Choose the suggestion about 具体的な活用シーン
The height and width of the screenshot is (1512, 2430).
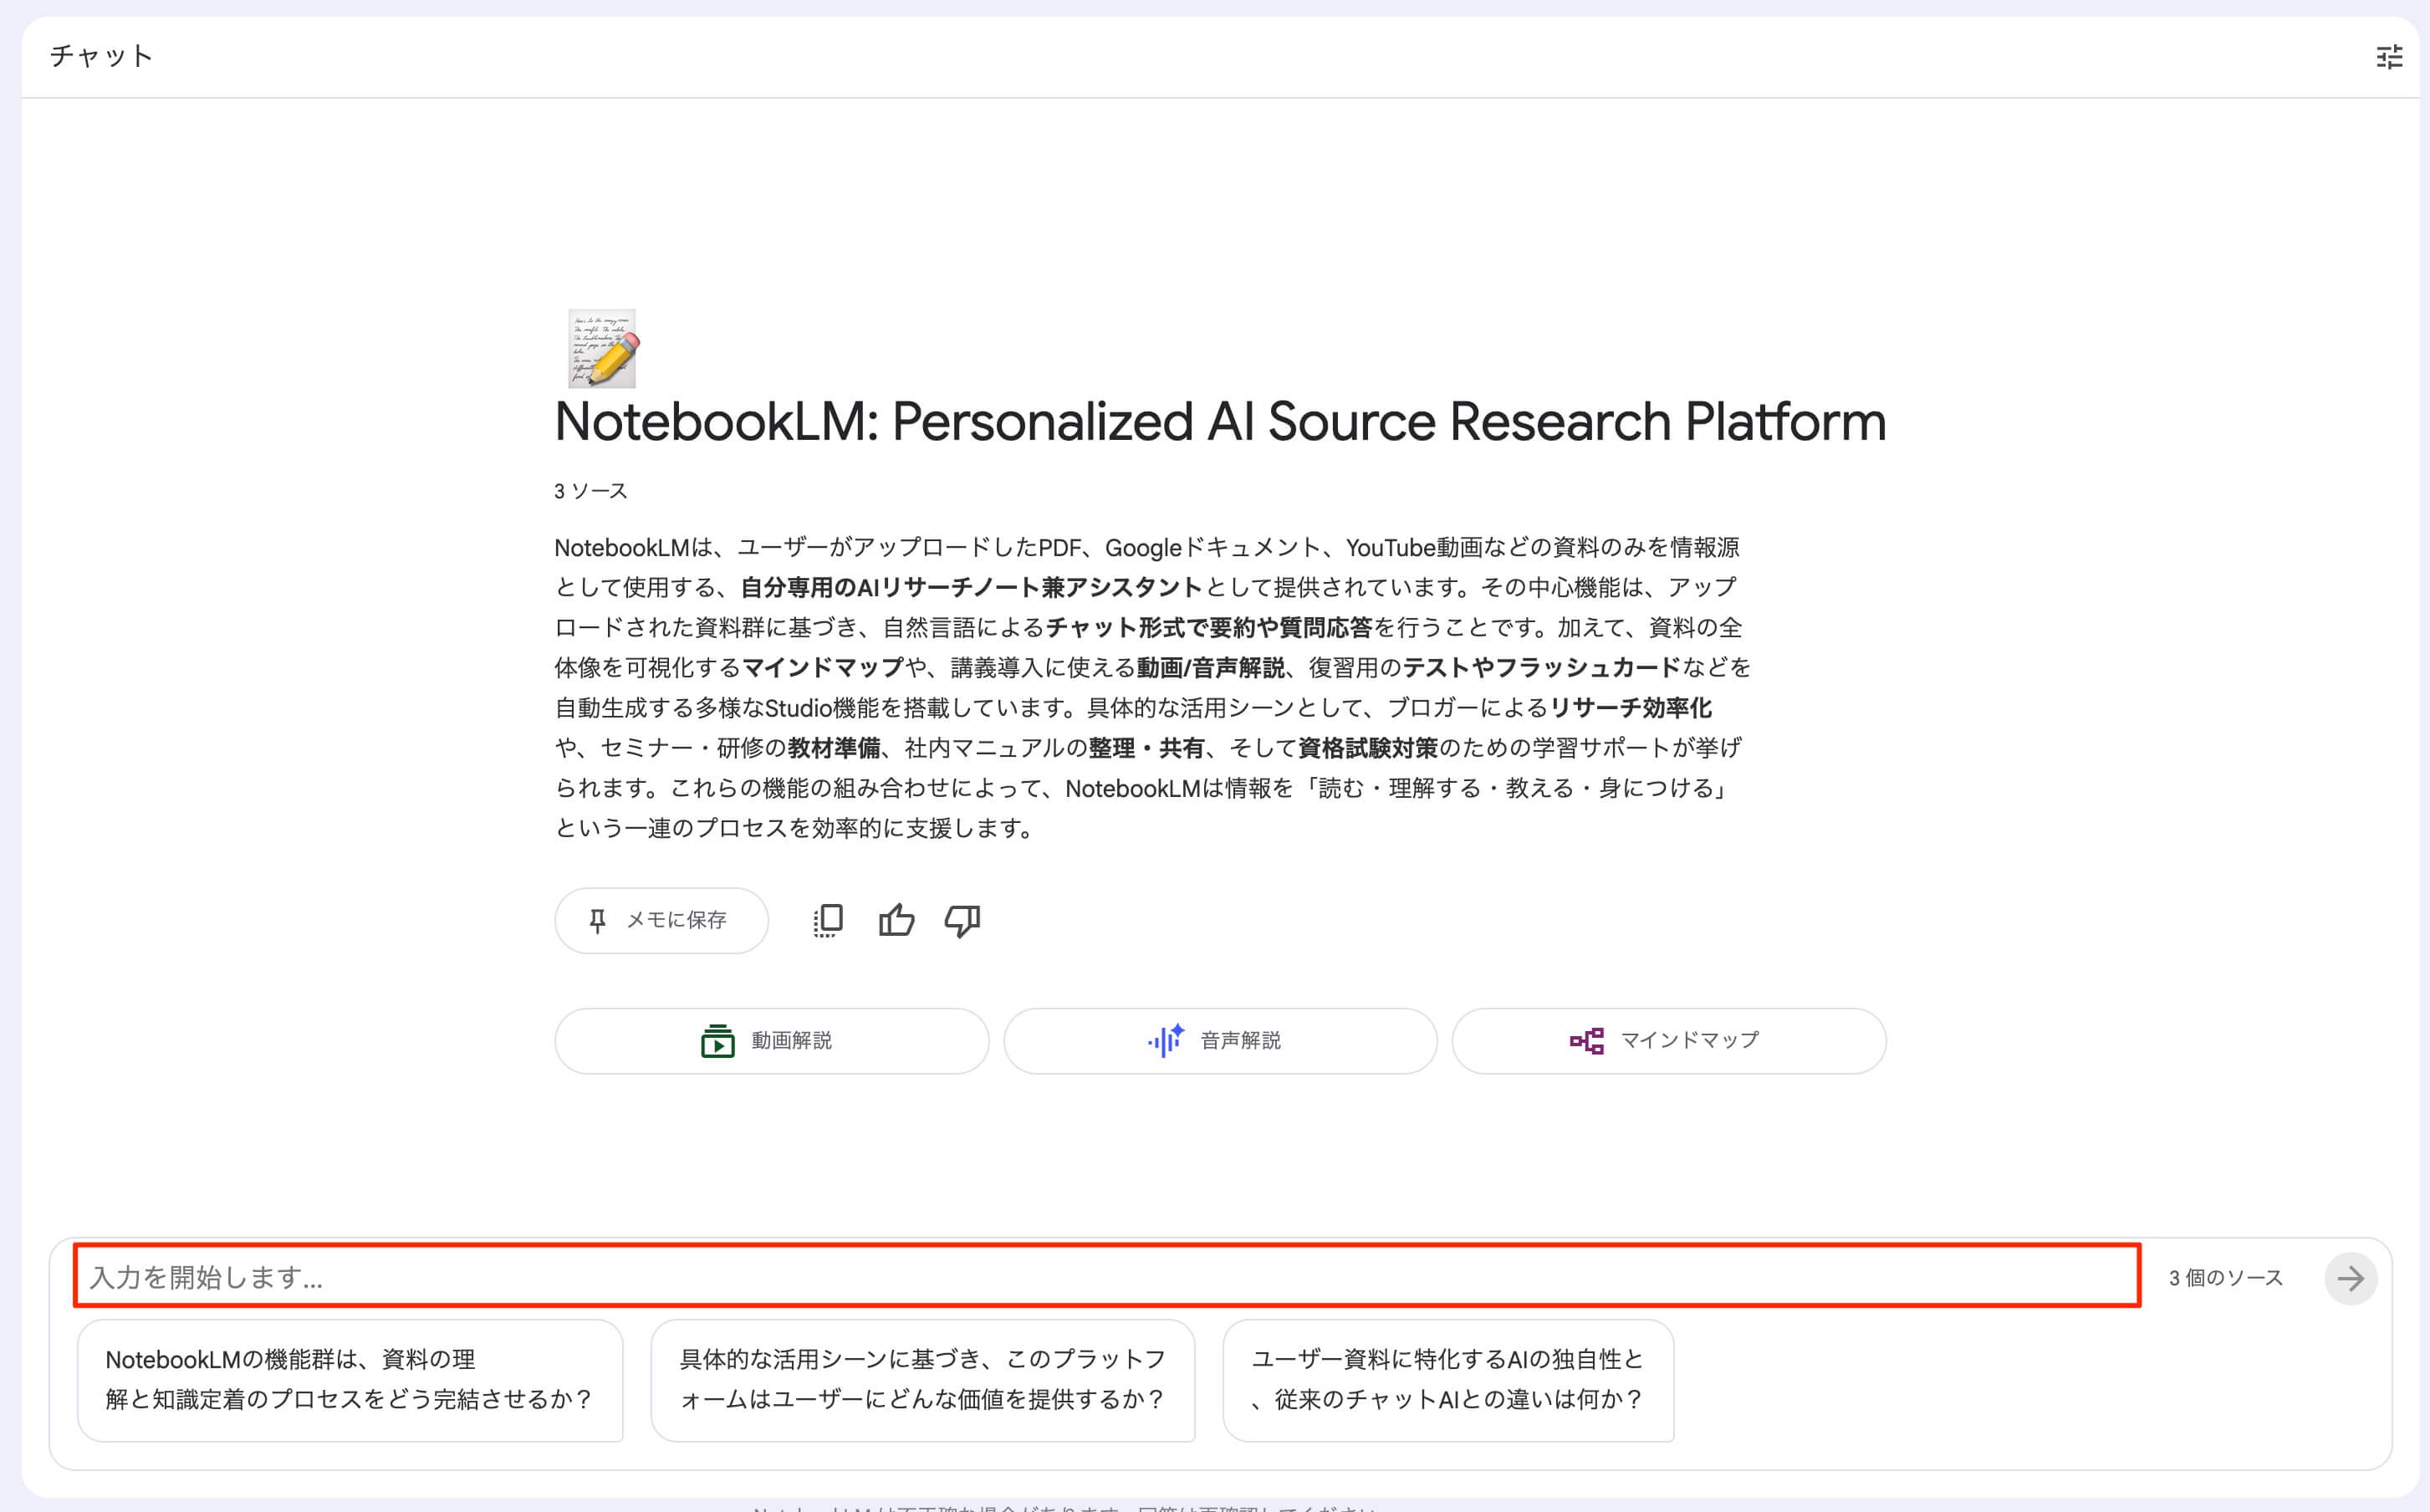coord(921,1380)
